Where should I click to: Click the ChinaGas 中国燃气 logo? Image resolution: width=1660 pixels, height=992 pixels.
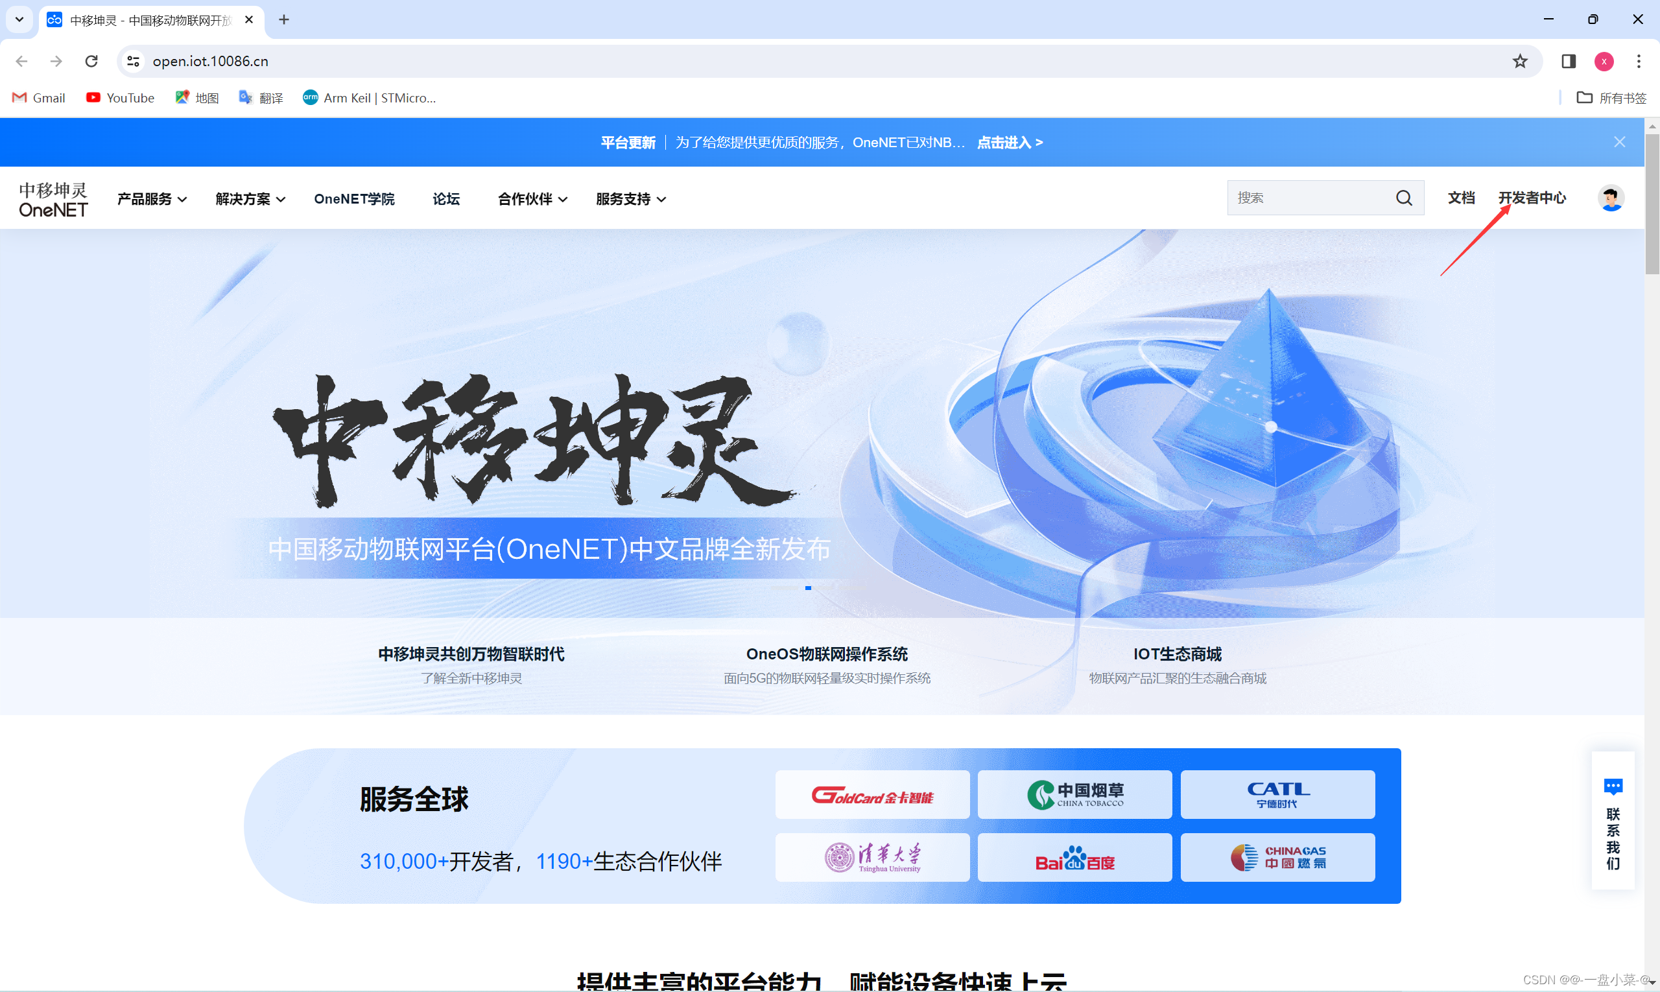[x=1277, y=857]
